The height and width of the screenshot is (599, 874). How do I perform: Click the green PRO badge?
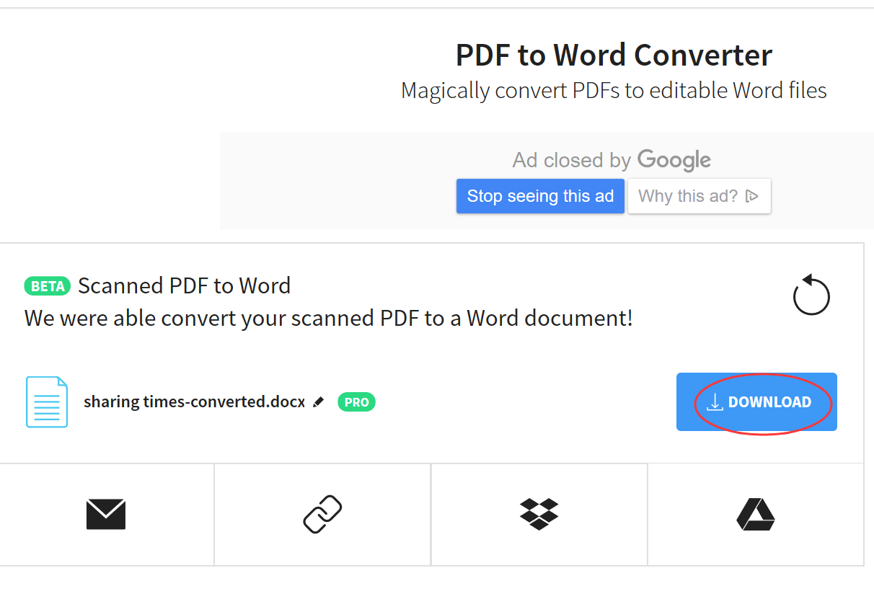coord(356,402)
